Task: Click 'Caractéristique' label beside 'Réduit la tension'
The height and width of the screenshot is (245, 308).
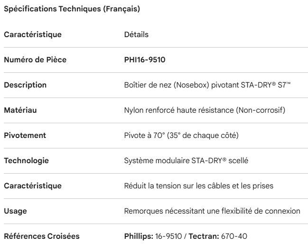Action: pyautogui.click(x=33, y=186)
